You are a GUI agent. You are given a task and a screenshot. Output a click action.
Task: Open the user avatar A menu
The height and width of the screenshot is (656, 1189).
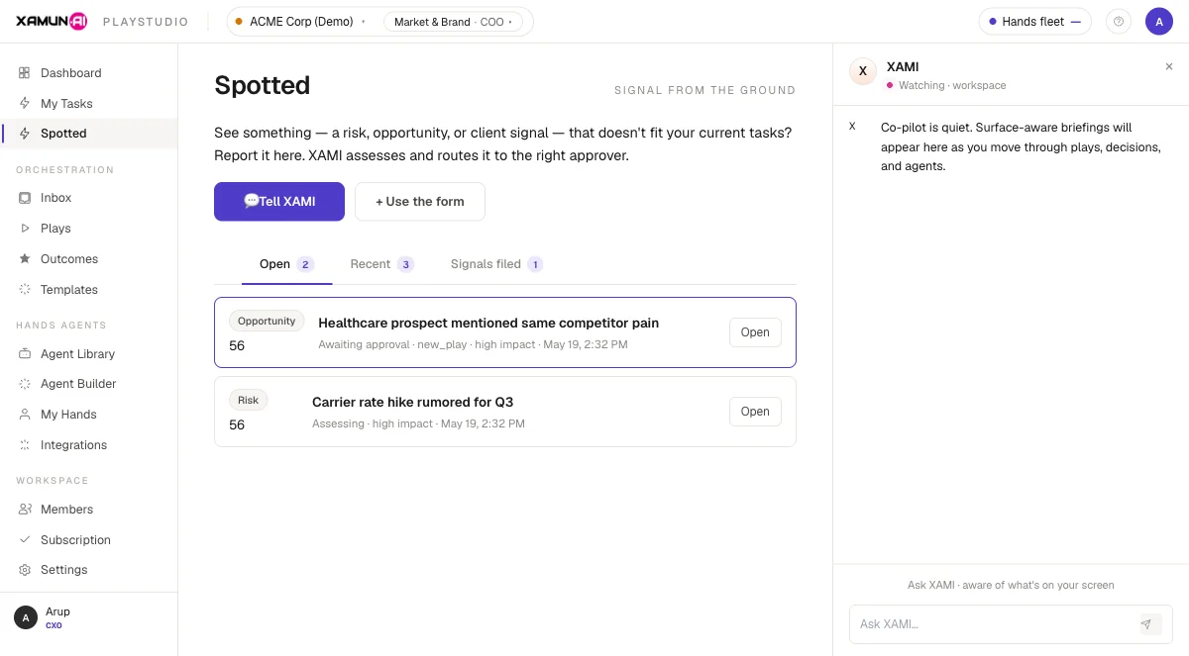click(x=1159, y=22)
